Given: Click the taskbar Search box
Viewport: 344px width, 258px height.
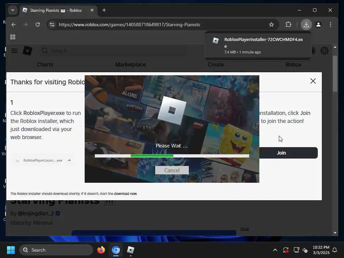Looking at the screenshot, I should point(56,250).
